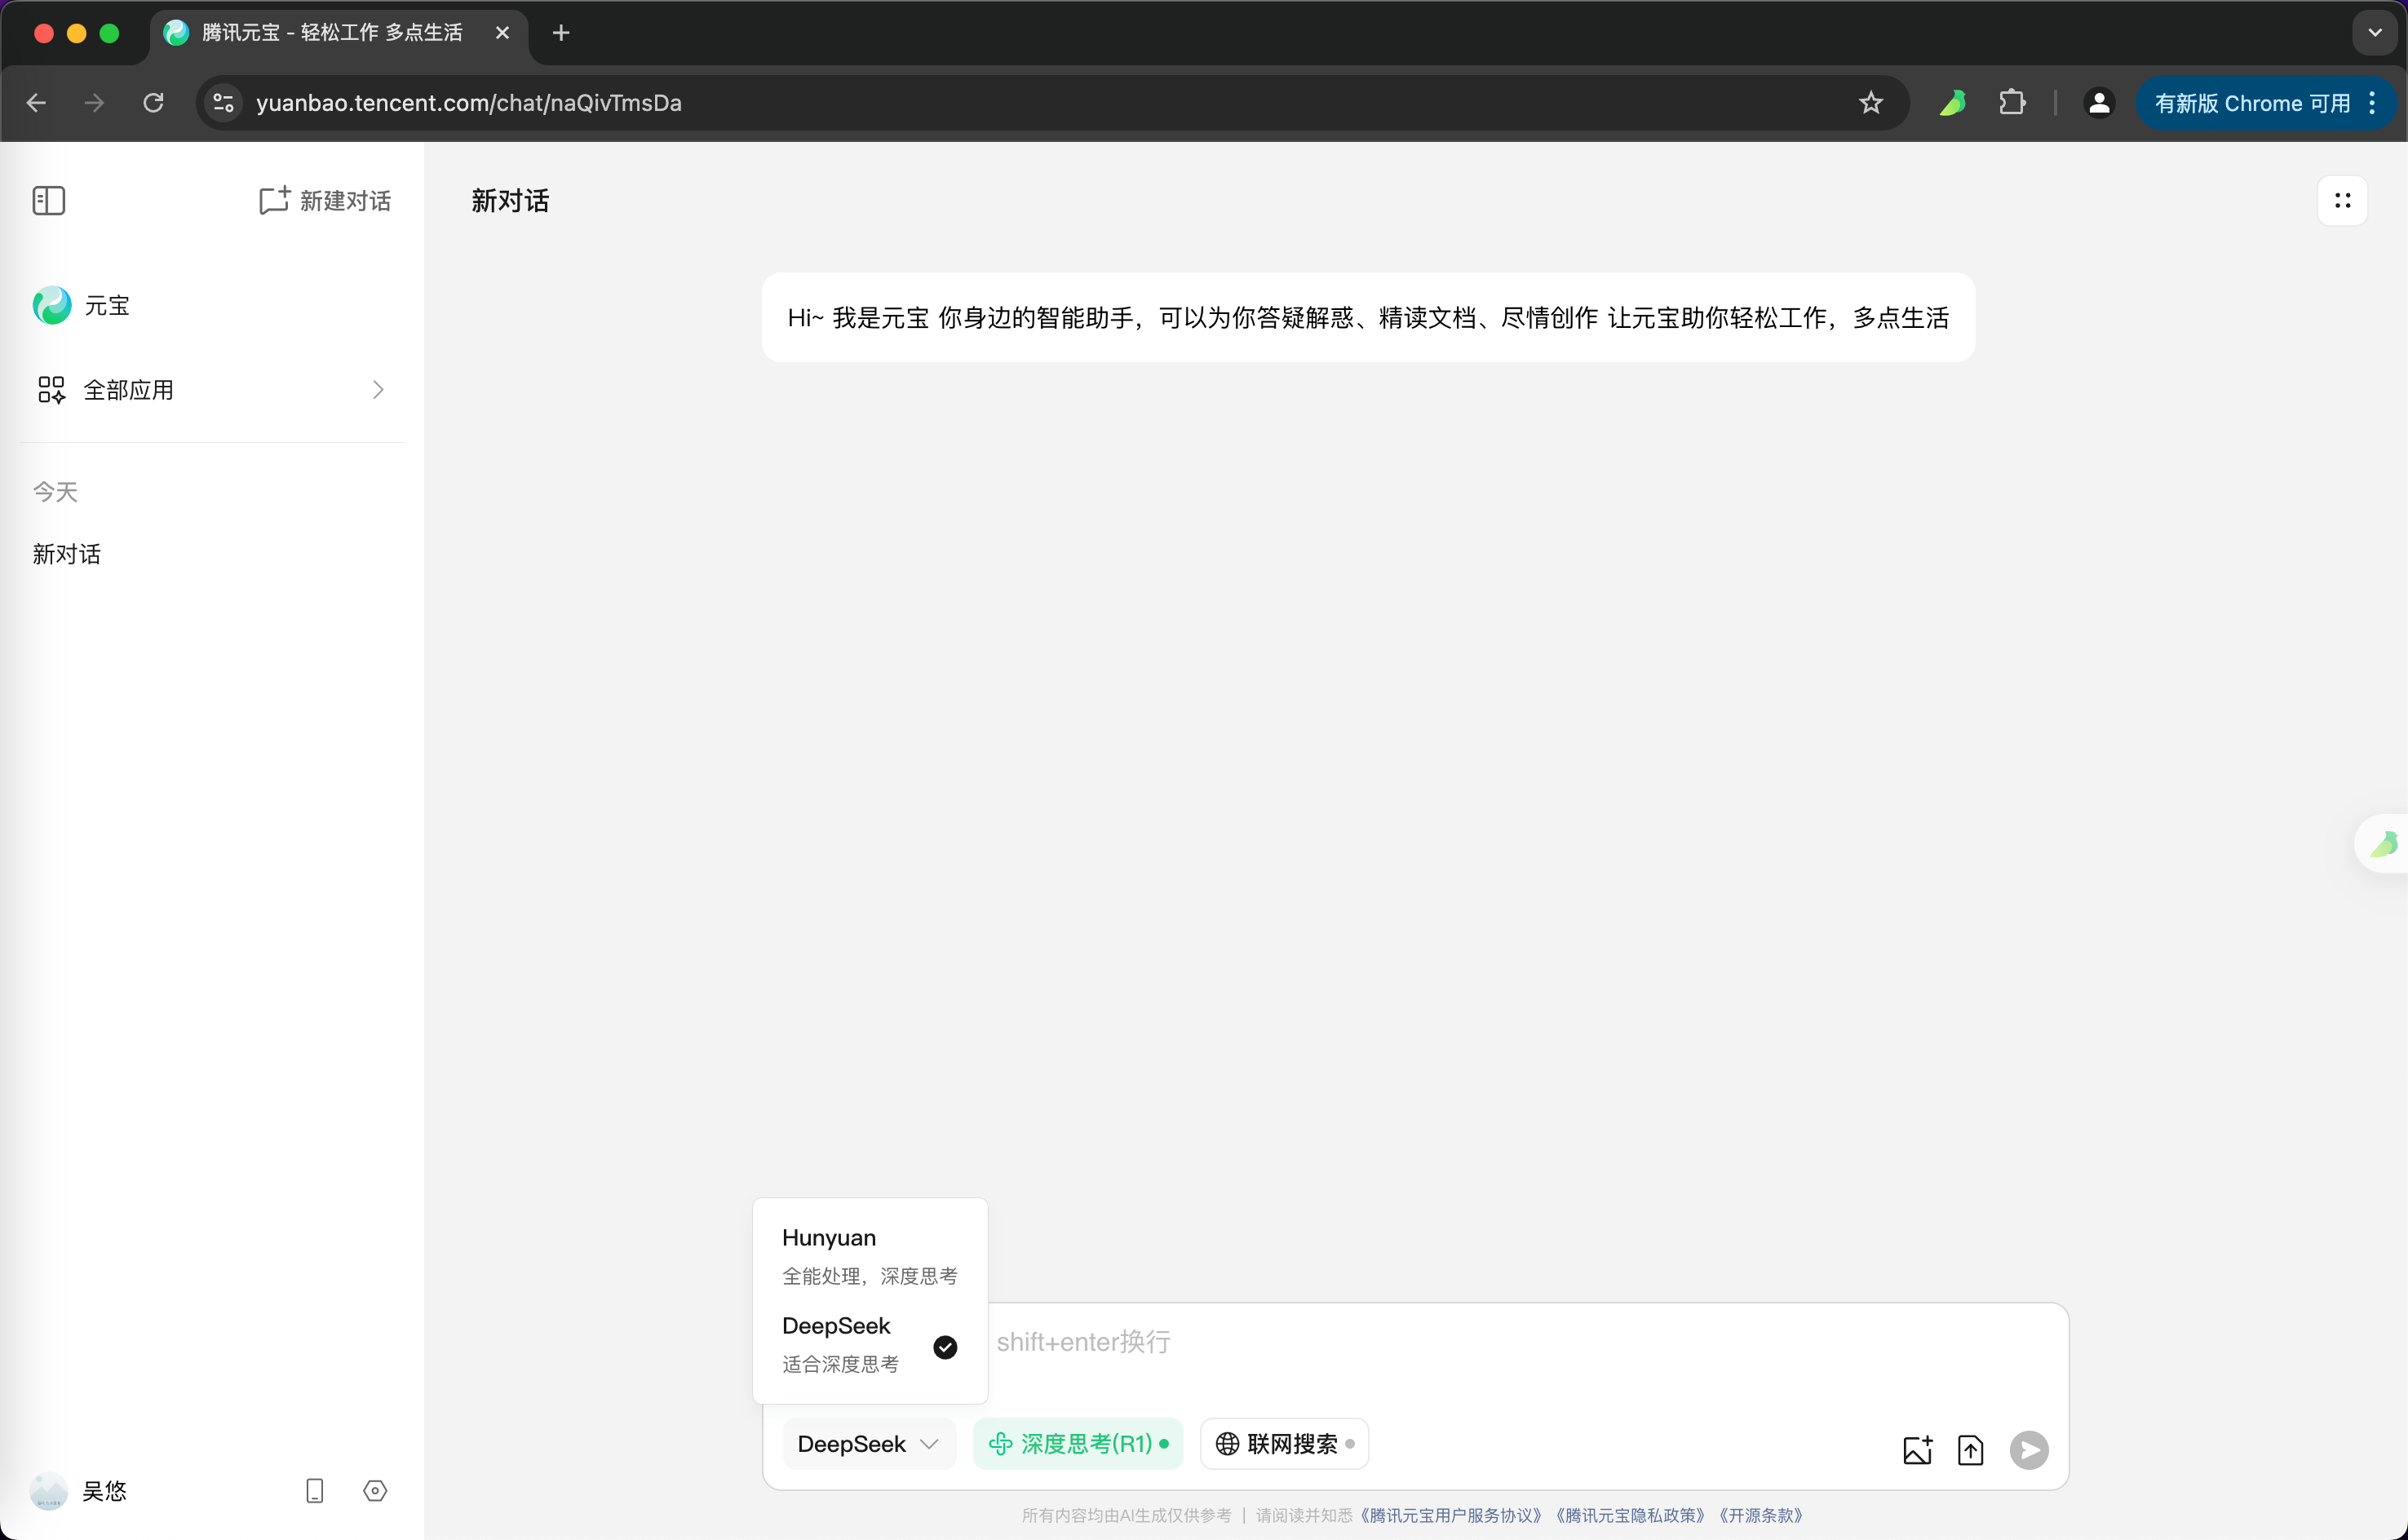Open 新对话 conversation in history
Image resolution: width=2408 pixels, height=1540 pixels.
point(67,554)
